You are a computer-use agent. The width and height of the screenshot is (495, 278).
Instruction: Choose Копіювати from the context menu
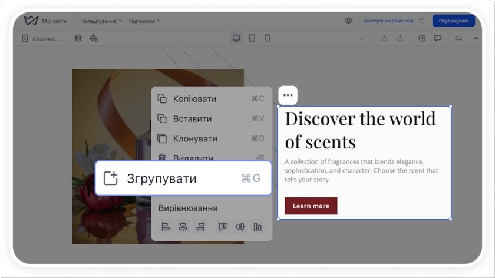click(194, 99)
